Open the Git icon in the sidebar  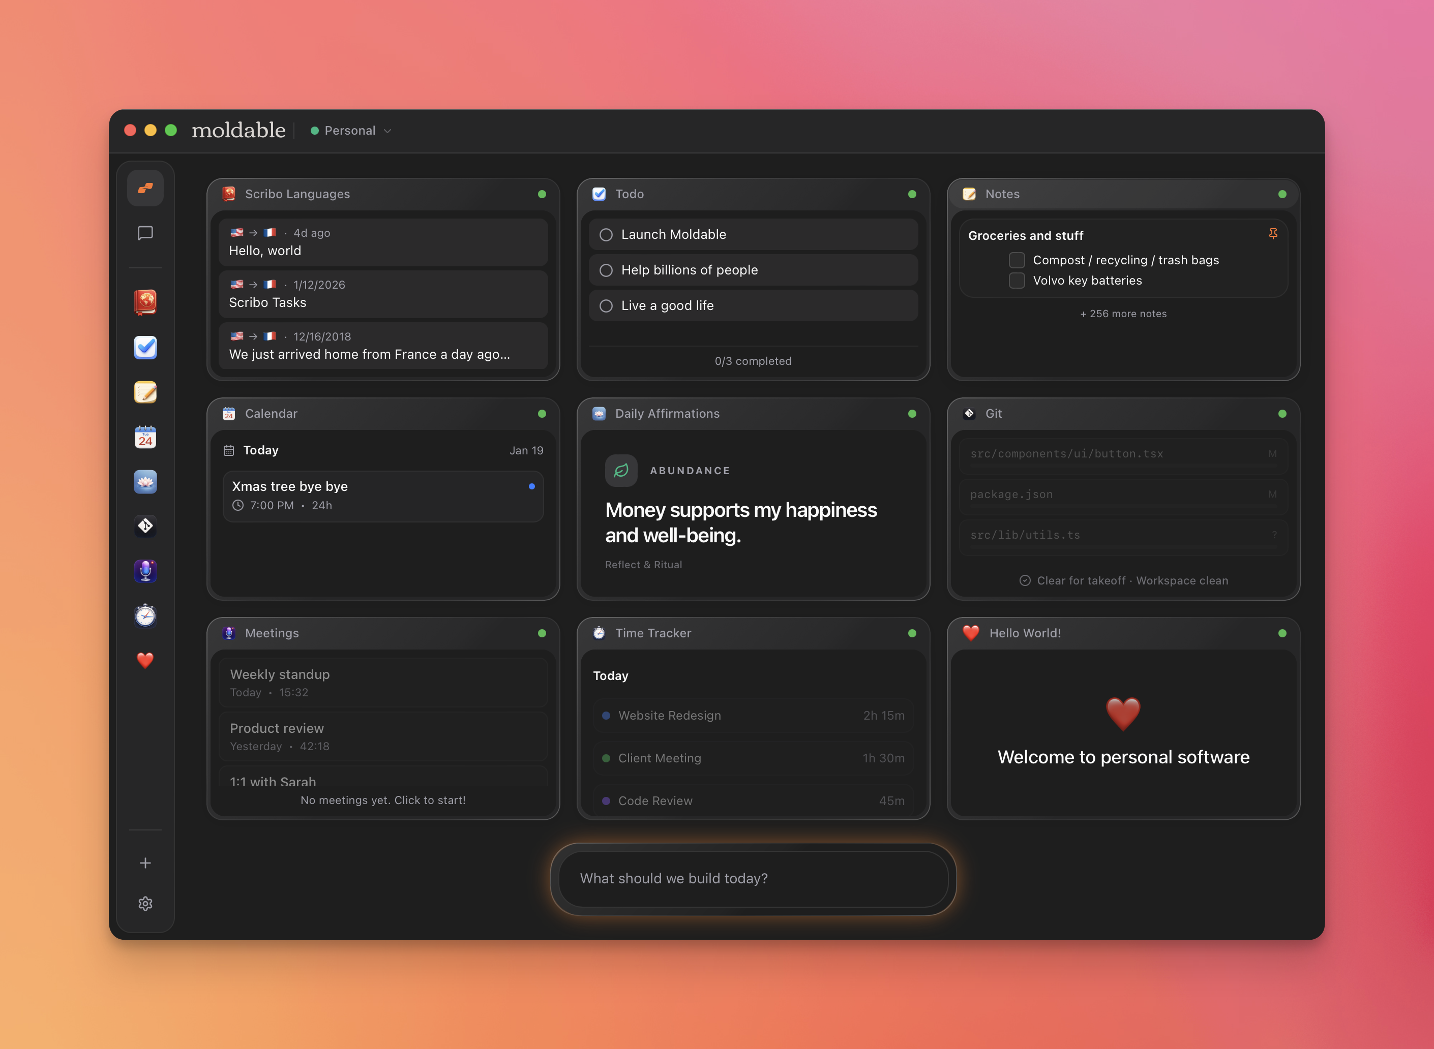(x=145, y=526)
